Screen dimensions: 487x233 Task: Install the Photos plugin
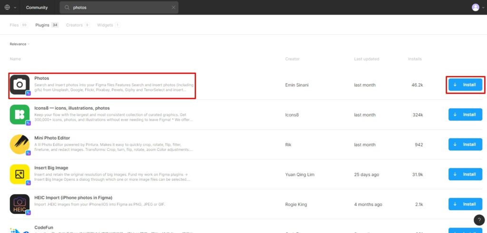coord(465,85)
